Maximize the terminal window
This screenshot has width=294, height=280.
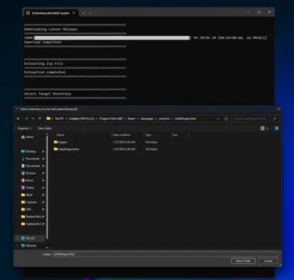coord(259,12)
